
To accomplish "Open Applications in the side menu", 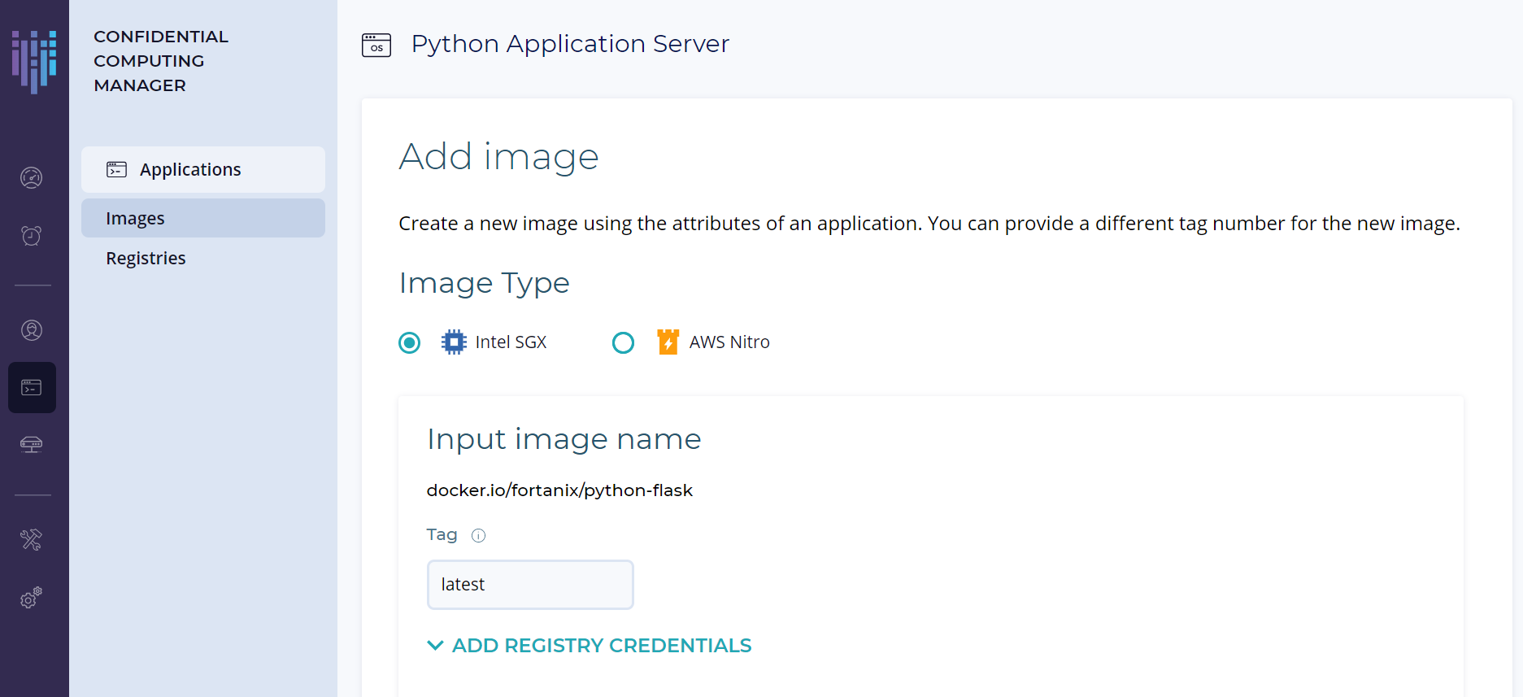I will pyautogui.click(x=203, y=169).
